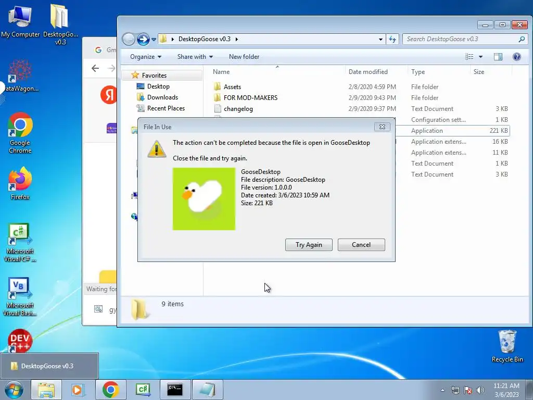Cancel the File In Use dialog
Image resolution: width=533 pixels, height=400 pixels.
(x=361, y=245)
